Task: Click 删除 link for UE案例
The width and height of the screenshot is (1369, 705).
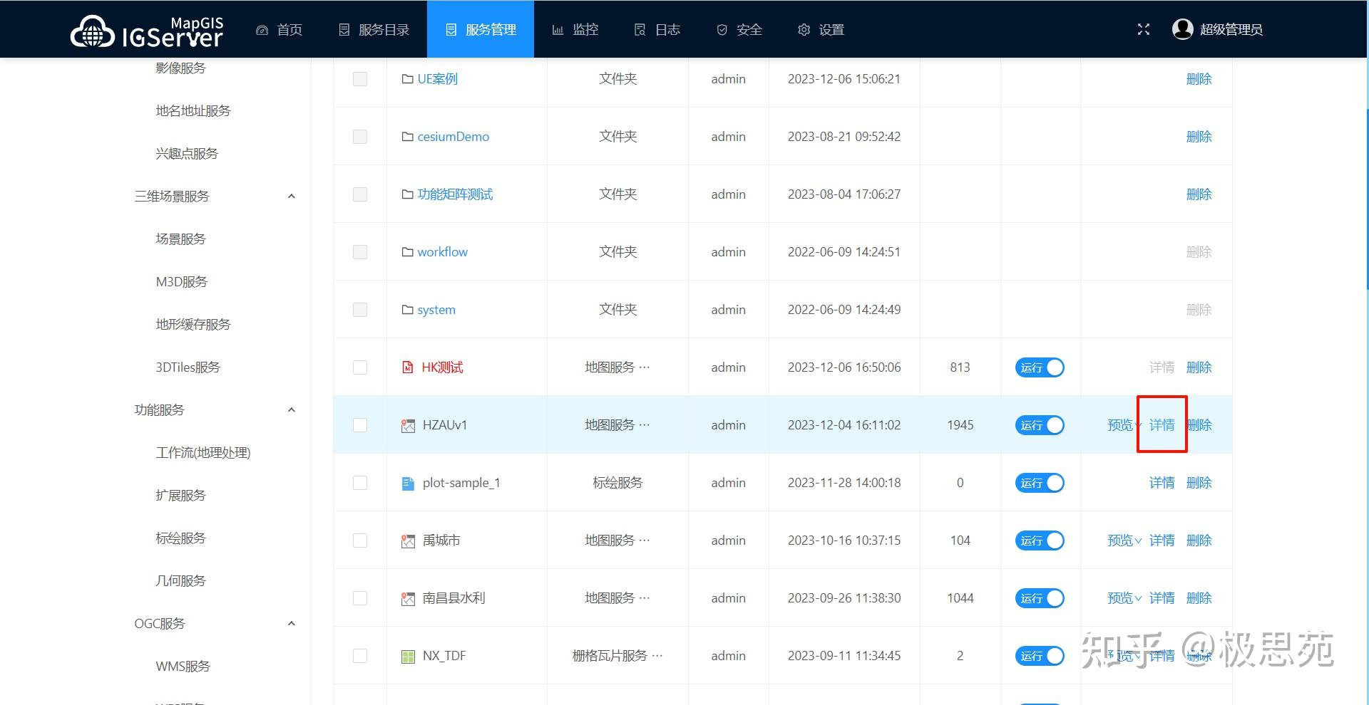Action: [x=1199, y=79]
